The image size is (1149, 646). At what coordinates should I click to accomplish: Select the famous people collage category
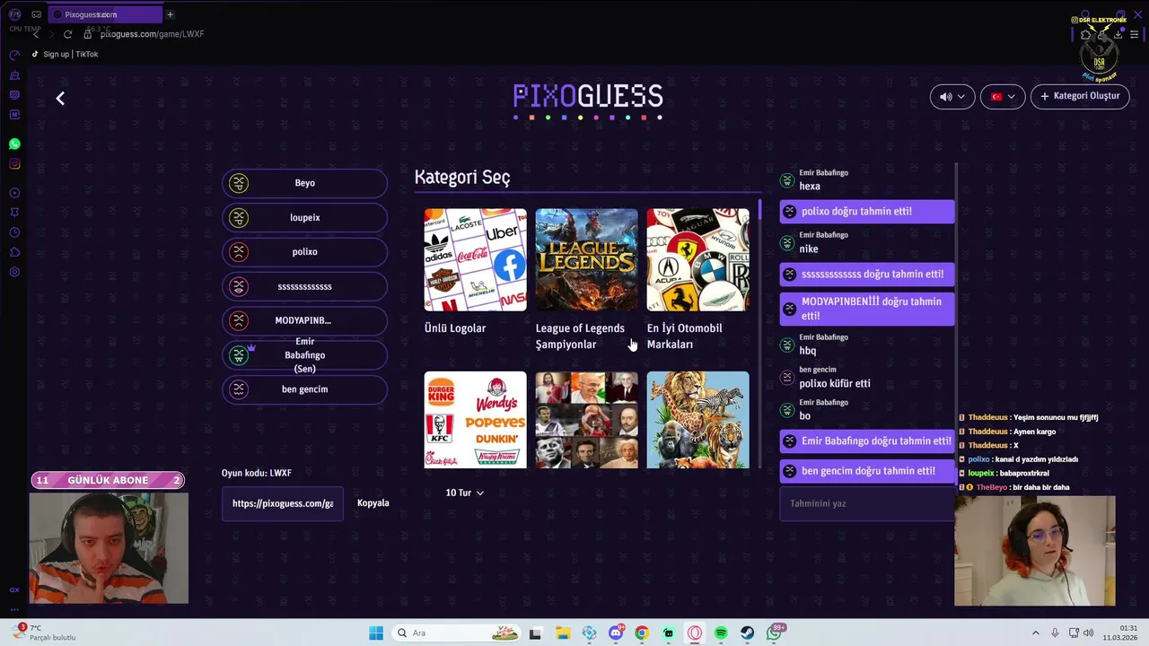(x=586, y=420)
